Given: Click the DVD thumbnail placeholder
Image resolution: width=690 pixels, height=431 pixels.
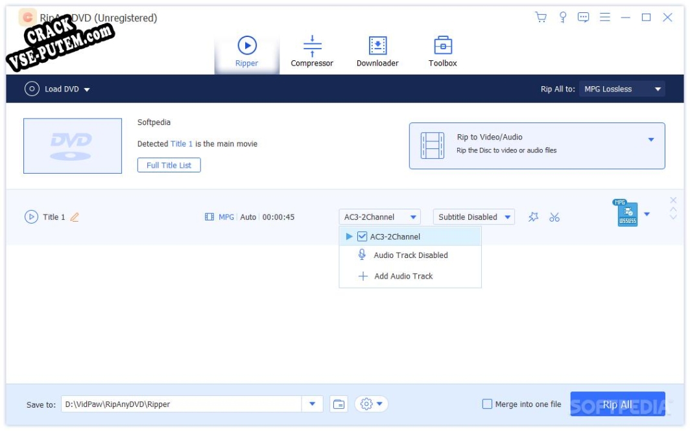Looking at the screenshot, I should point(73,146).
